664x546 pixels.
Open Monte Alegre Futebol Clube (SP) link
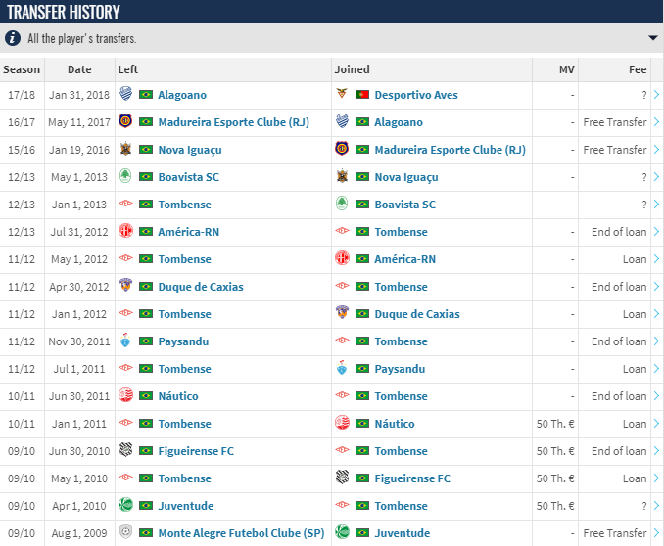(241, 533)
